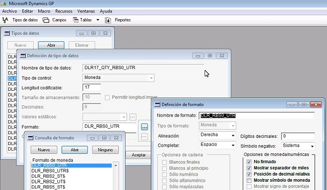The image size is (327, 190).
Task: Click Eliminar in Tipos de datos window
Action: tap(82, 45)
